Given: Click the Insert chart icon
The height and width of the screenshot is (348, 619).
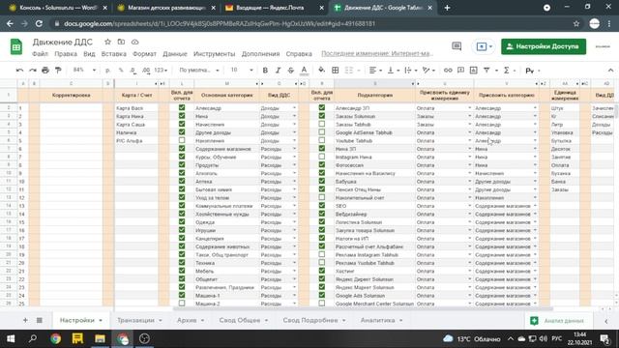Looking at the screenshot, I should [x=473, y=71].
